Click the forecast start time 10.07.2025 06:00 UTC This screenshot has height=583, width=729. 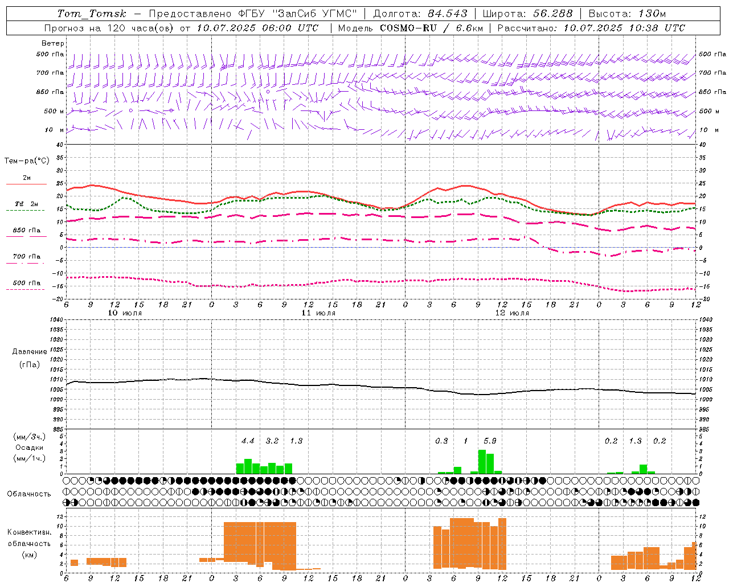coord(257,28)
